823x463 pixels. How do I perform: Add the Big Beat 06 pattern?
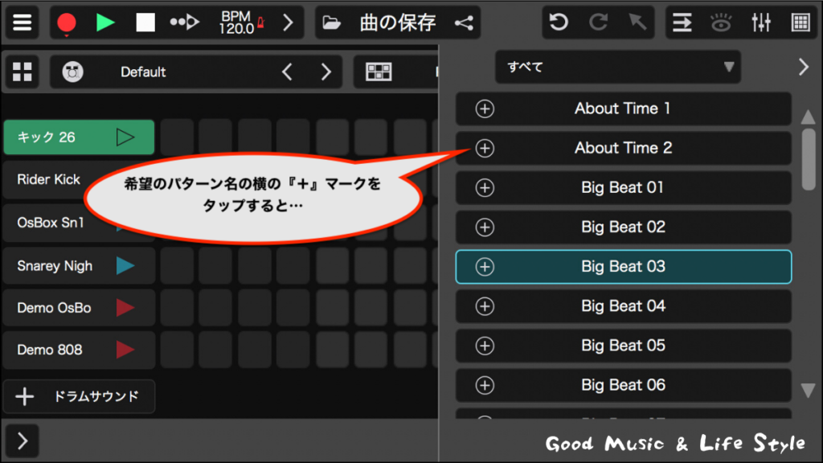pyautogui.click(x=485, y=385)
